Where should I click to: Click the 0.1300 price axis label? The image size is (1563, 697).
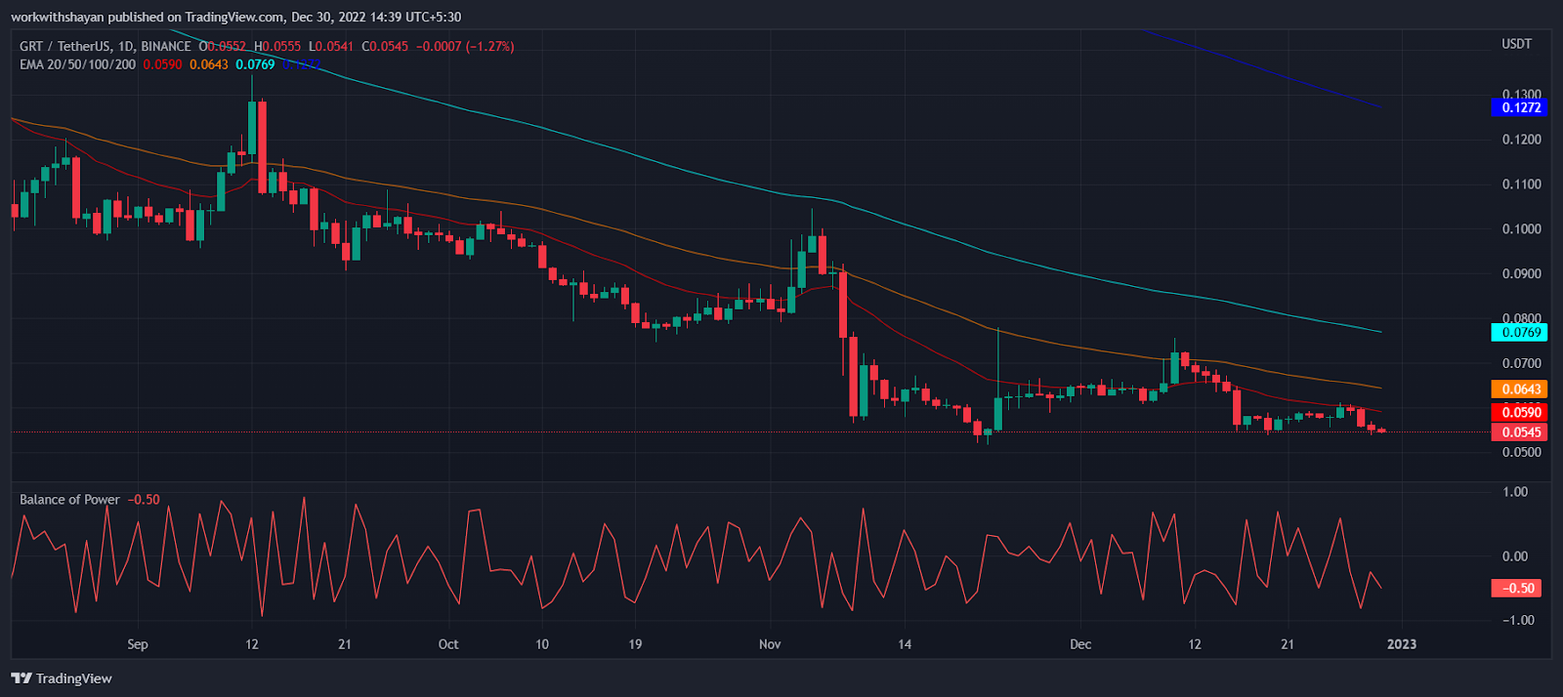1522,95
